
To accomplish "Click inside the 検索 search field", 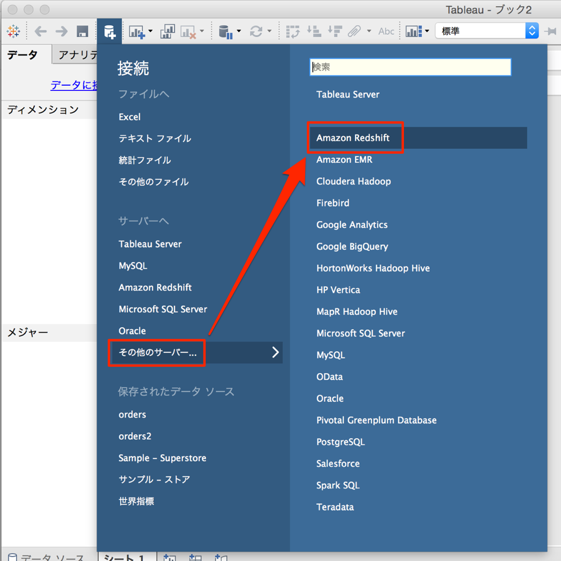I will click(410, 67).
